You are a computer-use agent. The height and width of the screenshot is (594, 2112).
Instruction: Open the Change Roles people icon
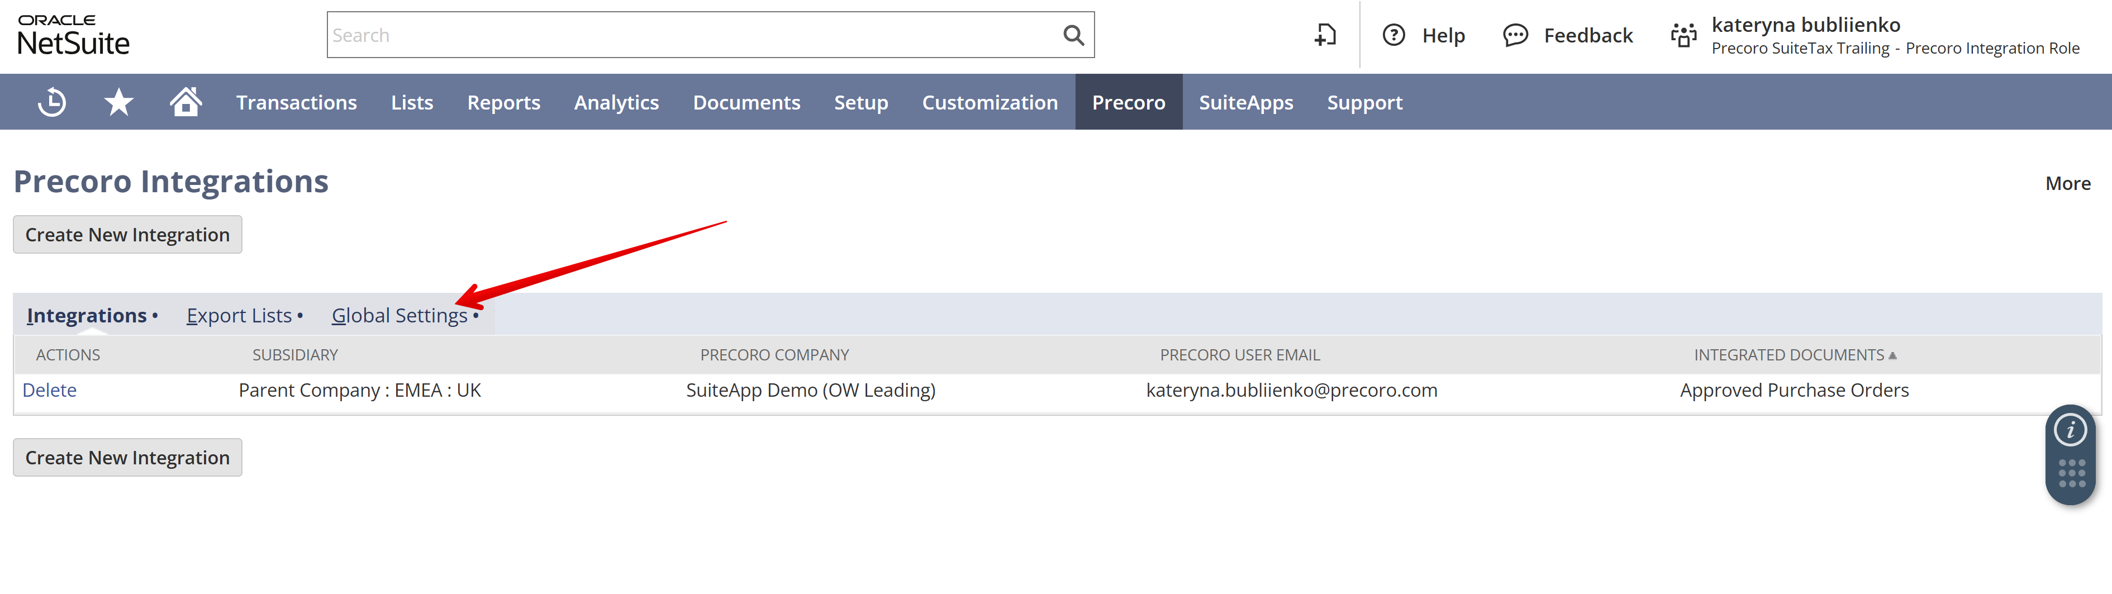(1684, 35)
